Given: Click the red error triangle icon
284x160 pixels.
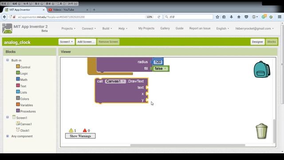Looking at the screenshot, I should click(x=85, y=130).
